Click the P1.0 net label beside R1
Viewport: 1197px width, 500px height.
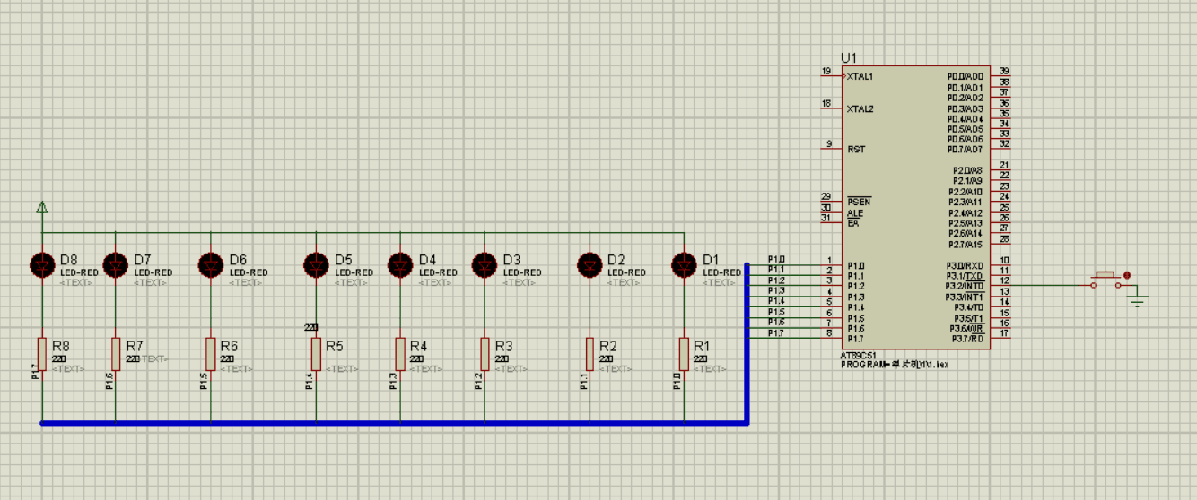click(677, 382)
